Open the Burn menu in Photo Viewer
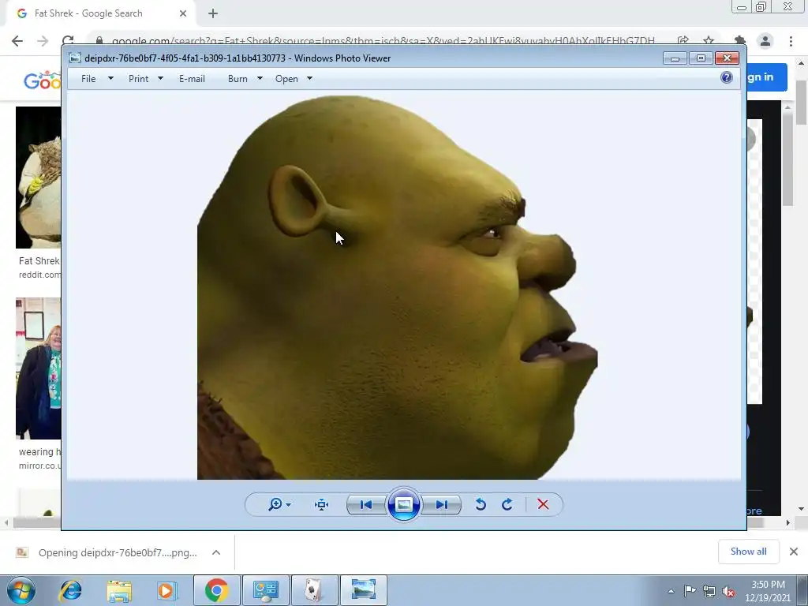Viewport: 808px width, 606px height. click(238, 79)
